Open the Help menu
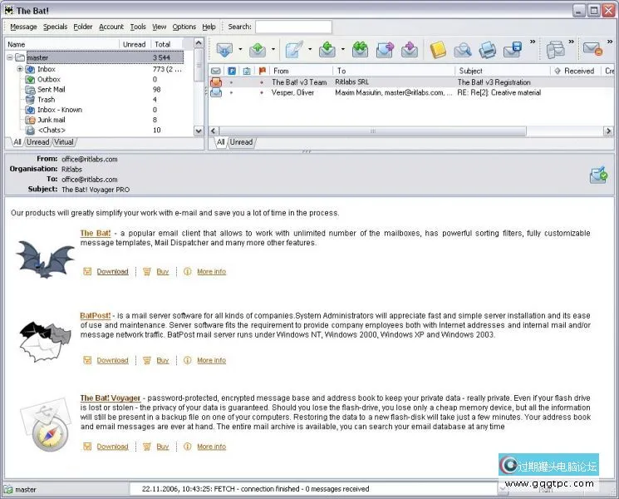The width and height of the screenshot is (619, 499). tap(209, 27)
